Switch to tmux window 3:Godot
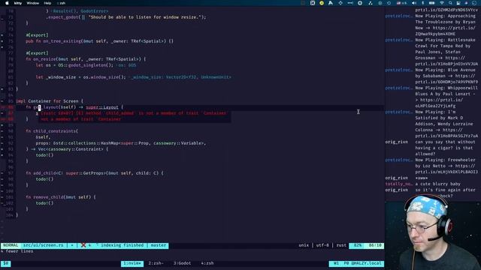The height and width of the screenshot is (270, 481). pyautogui.click(x=182, y=263)
